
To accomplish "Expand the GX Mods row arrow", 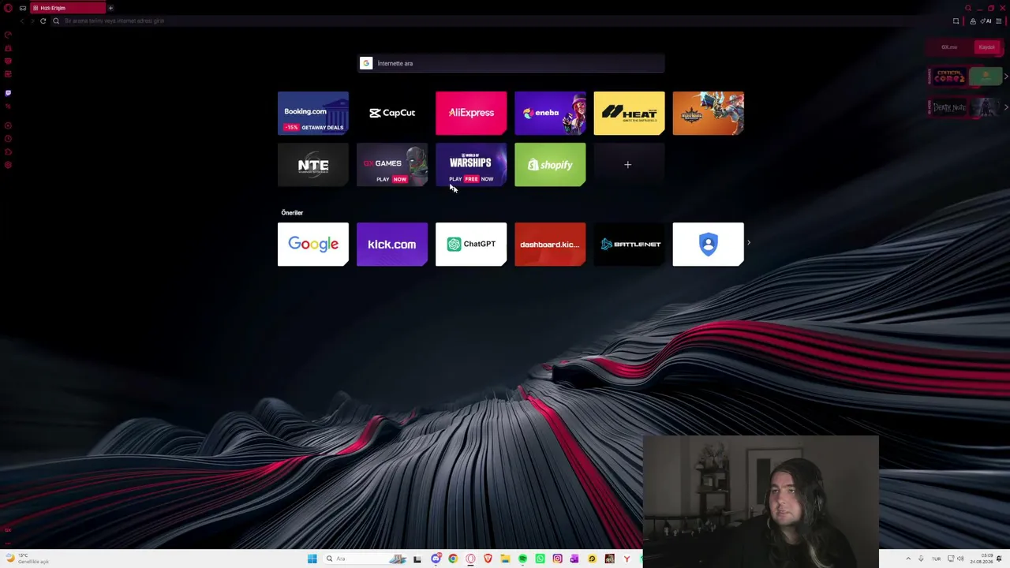I will [x=1006, y=107].
